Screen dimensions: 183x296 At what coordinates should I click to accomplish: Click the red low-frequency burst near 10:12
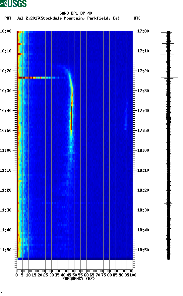(x=20, y=54)
